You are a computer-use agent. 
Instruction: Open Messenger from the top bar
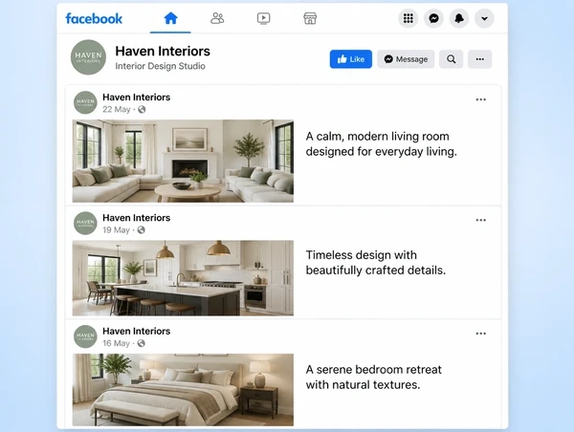(433, 18)
